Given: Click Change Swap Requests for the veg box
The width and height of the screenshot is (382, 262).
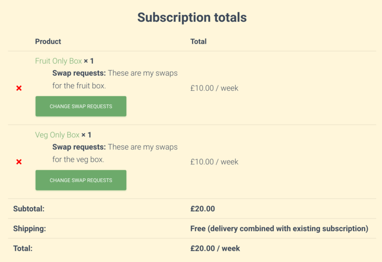Looking at the screenshot, I should (81, 180).
